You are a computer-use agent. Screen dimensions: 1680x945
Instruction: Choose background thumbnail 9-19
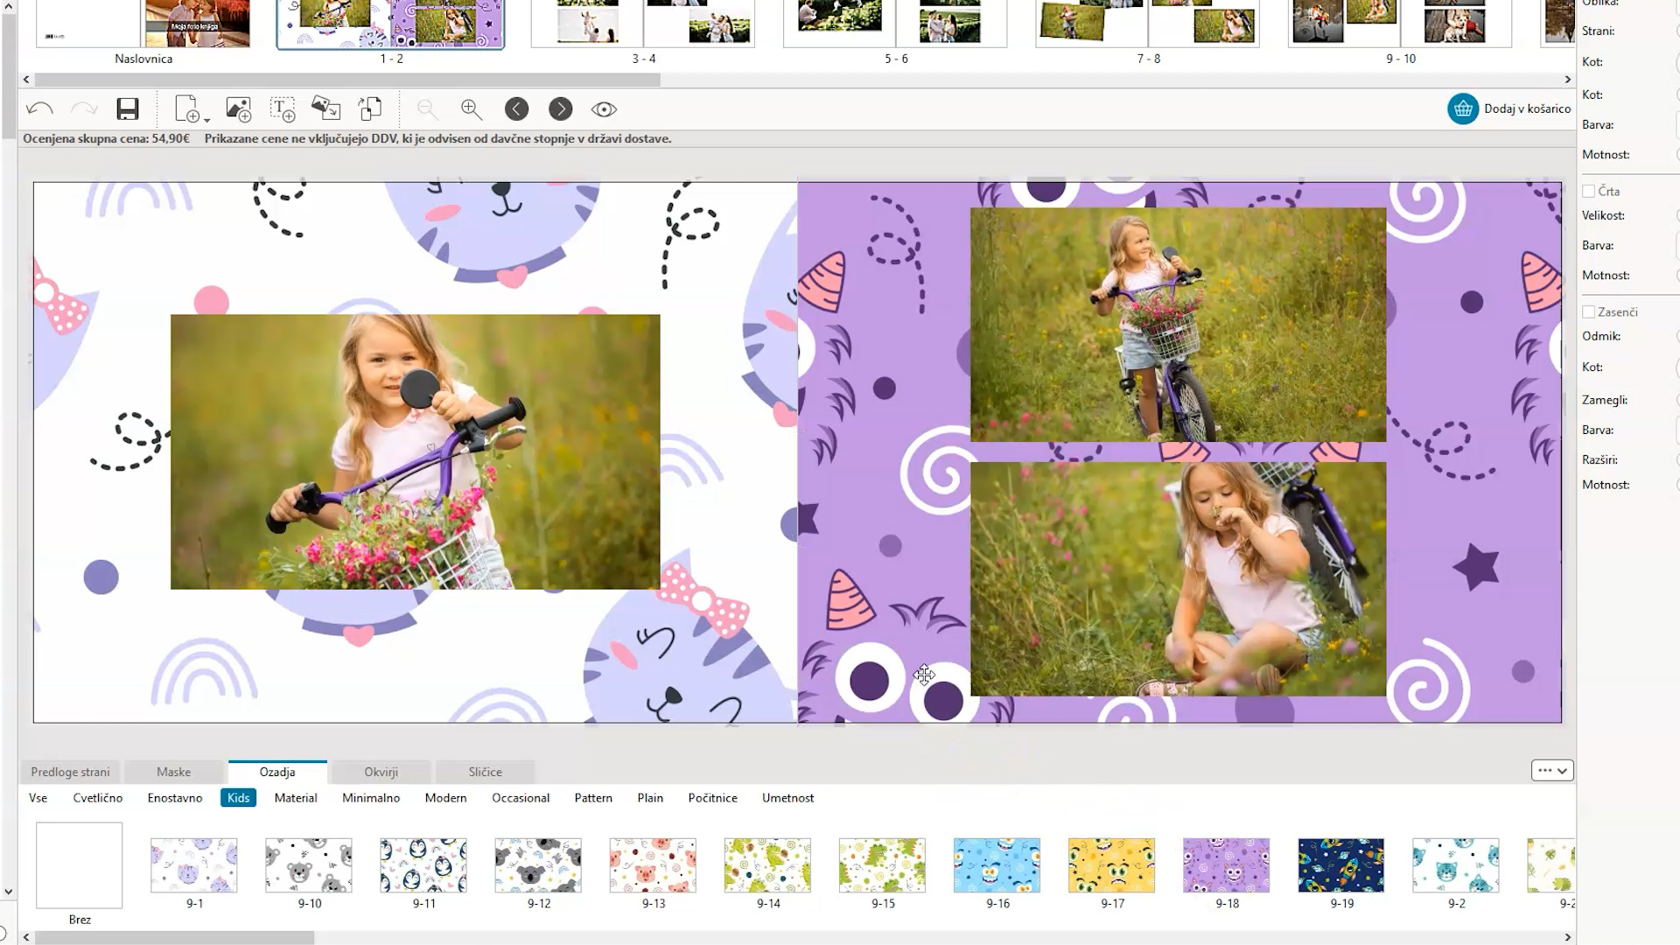click(x=1340, y=865)
